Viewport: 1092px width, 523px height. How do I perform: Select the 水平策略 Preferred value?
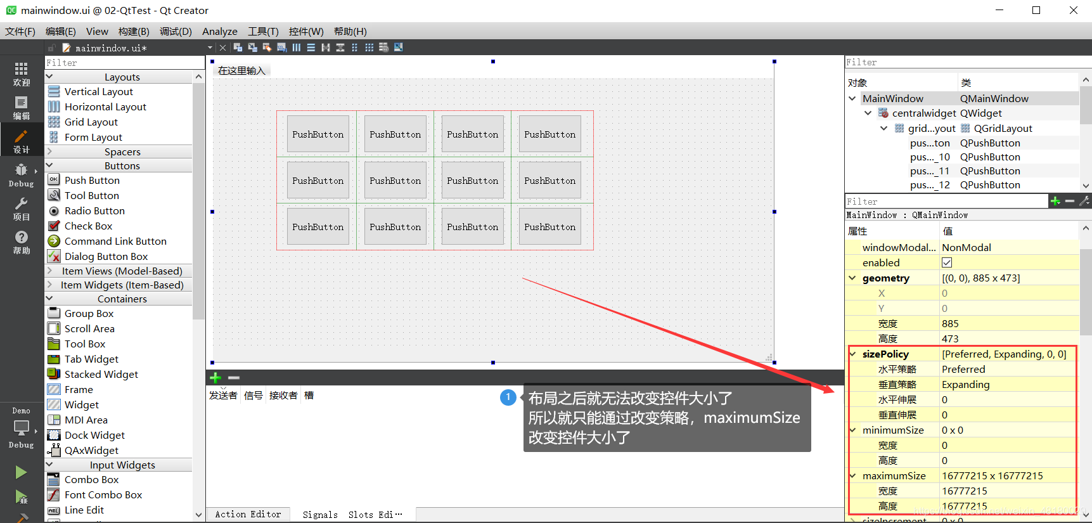point(1008,370)
